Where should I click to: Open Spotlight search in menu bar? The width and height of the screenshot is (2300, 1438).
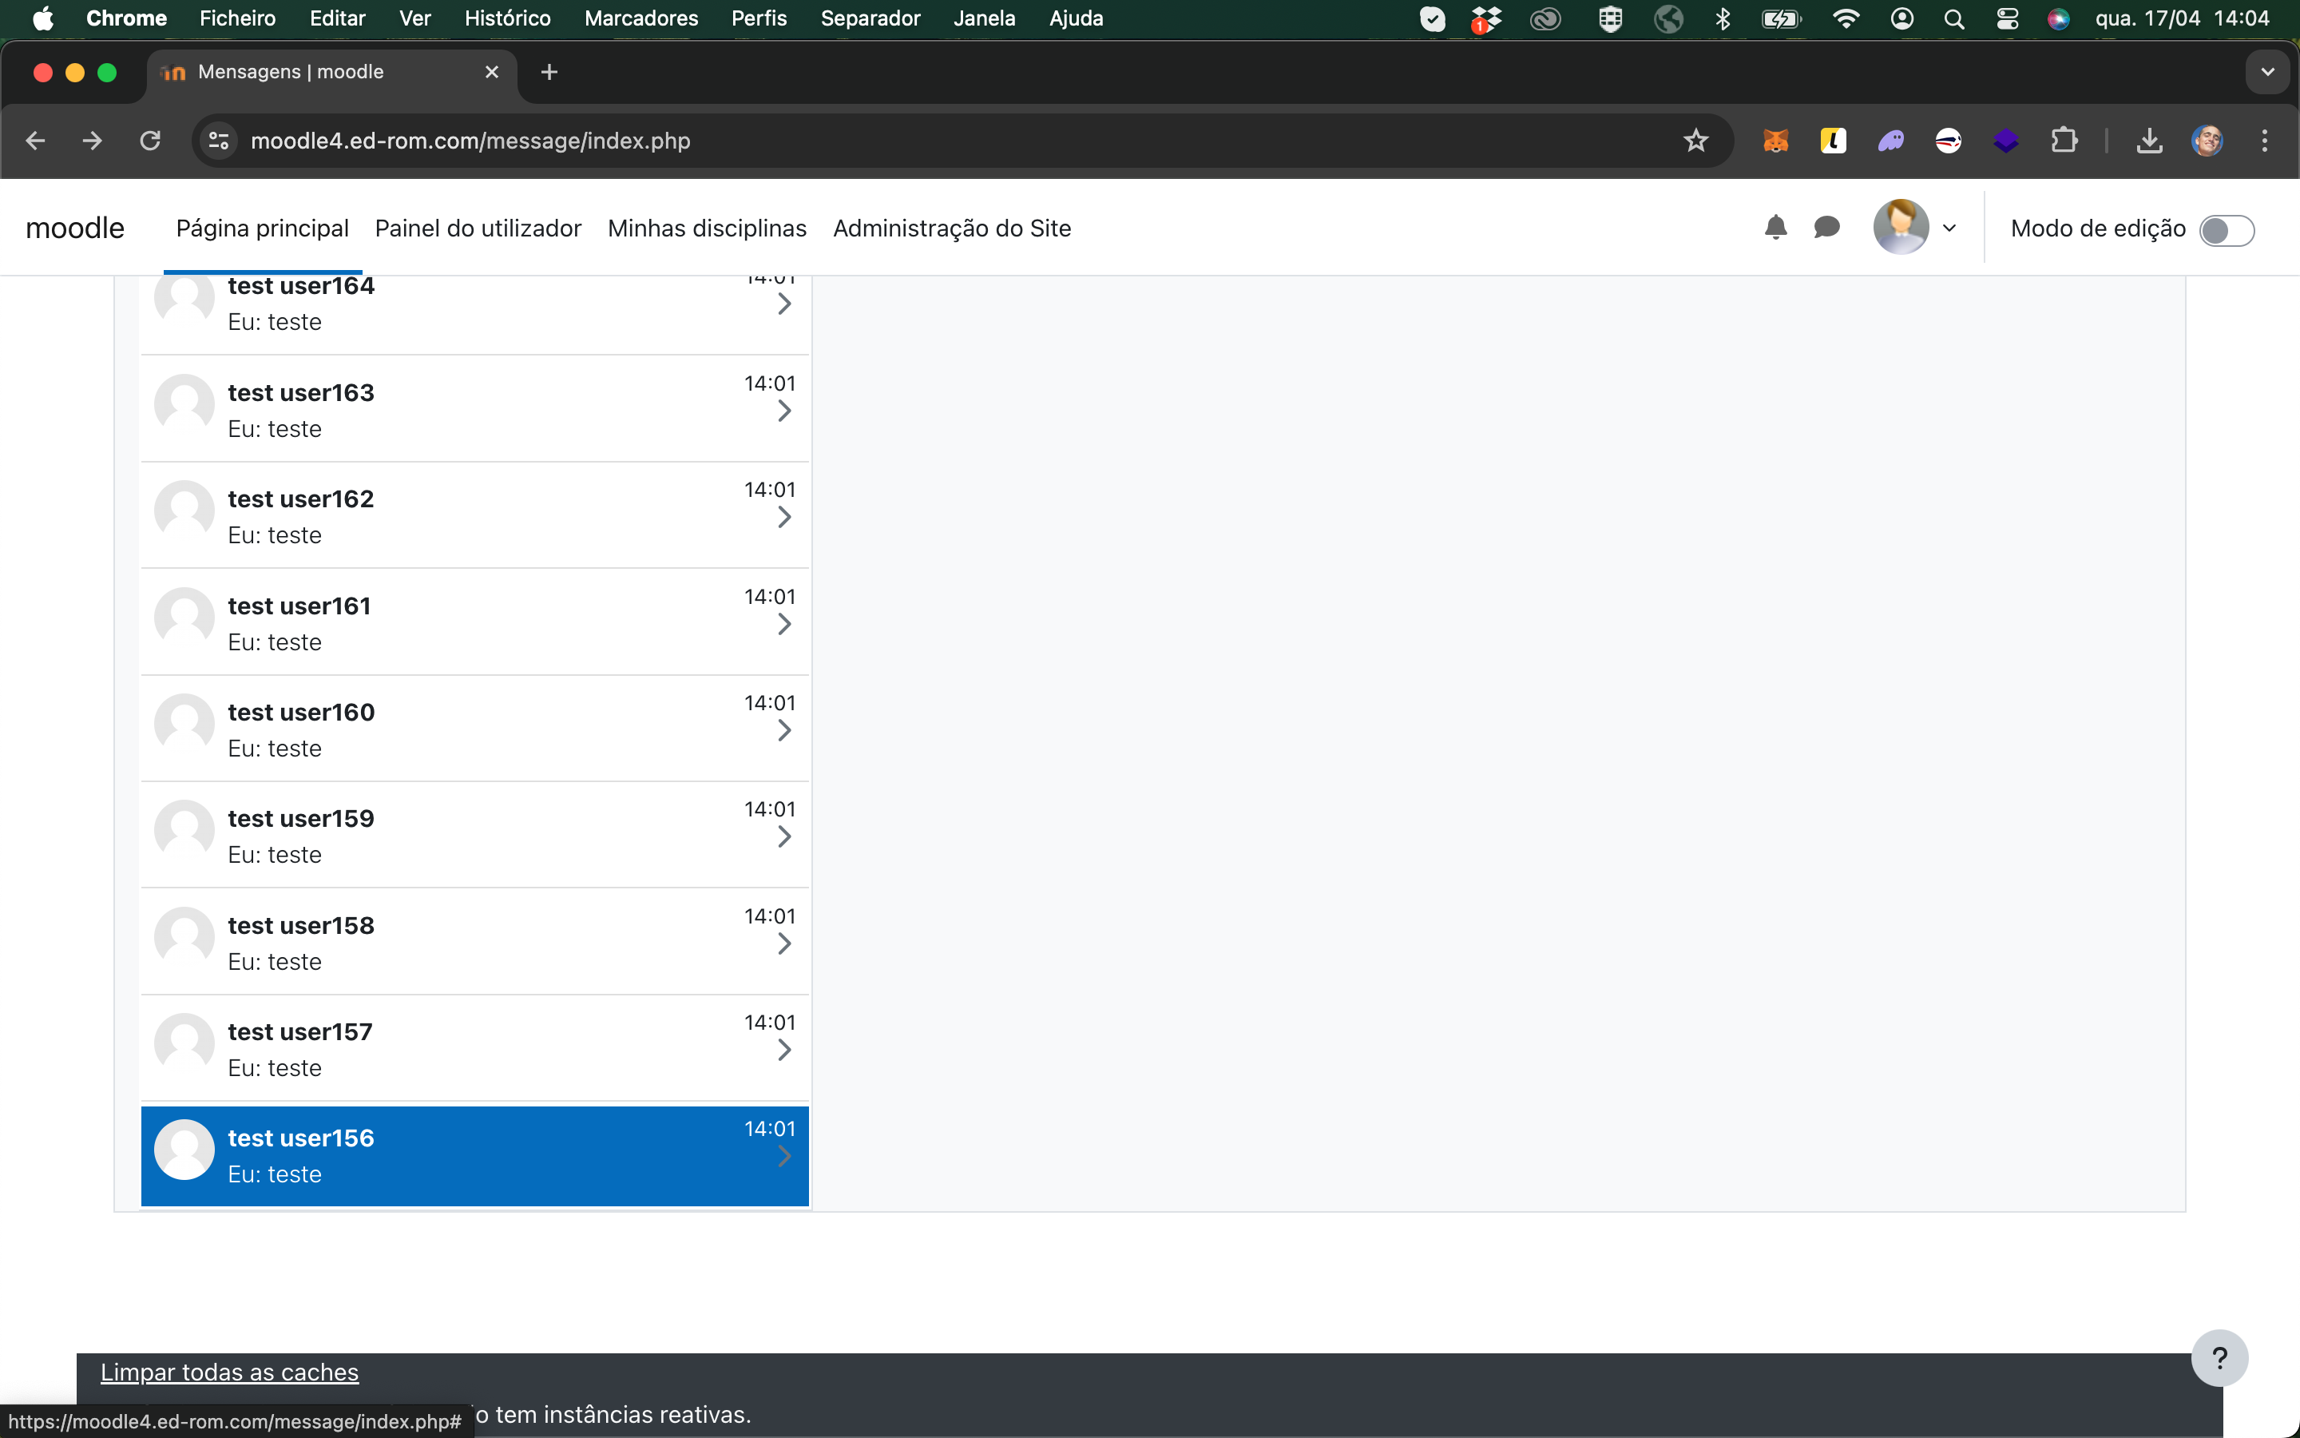pyautogui.click(x=1953, y=18)
